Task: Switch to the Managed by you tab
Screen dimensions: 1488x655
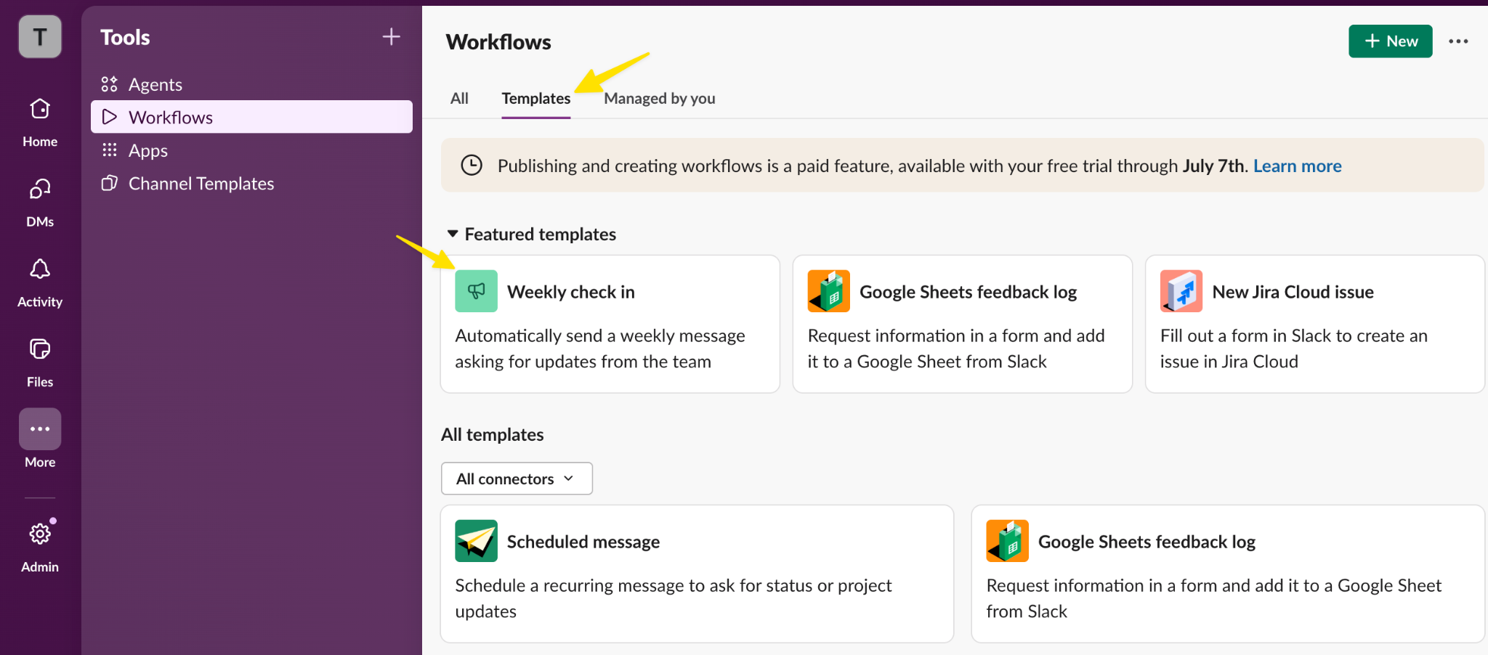Action: tap(660, 98)
